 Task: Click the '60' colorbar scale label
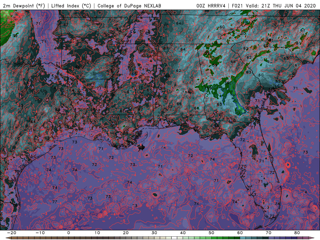[240, 233]
